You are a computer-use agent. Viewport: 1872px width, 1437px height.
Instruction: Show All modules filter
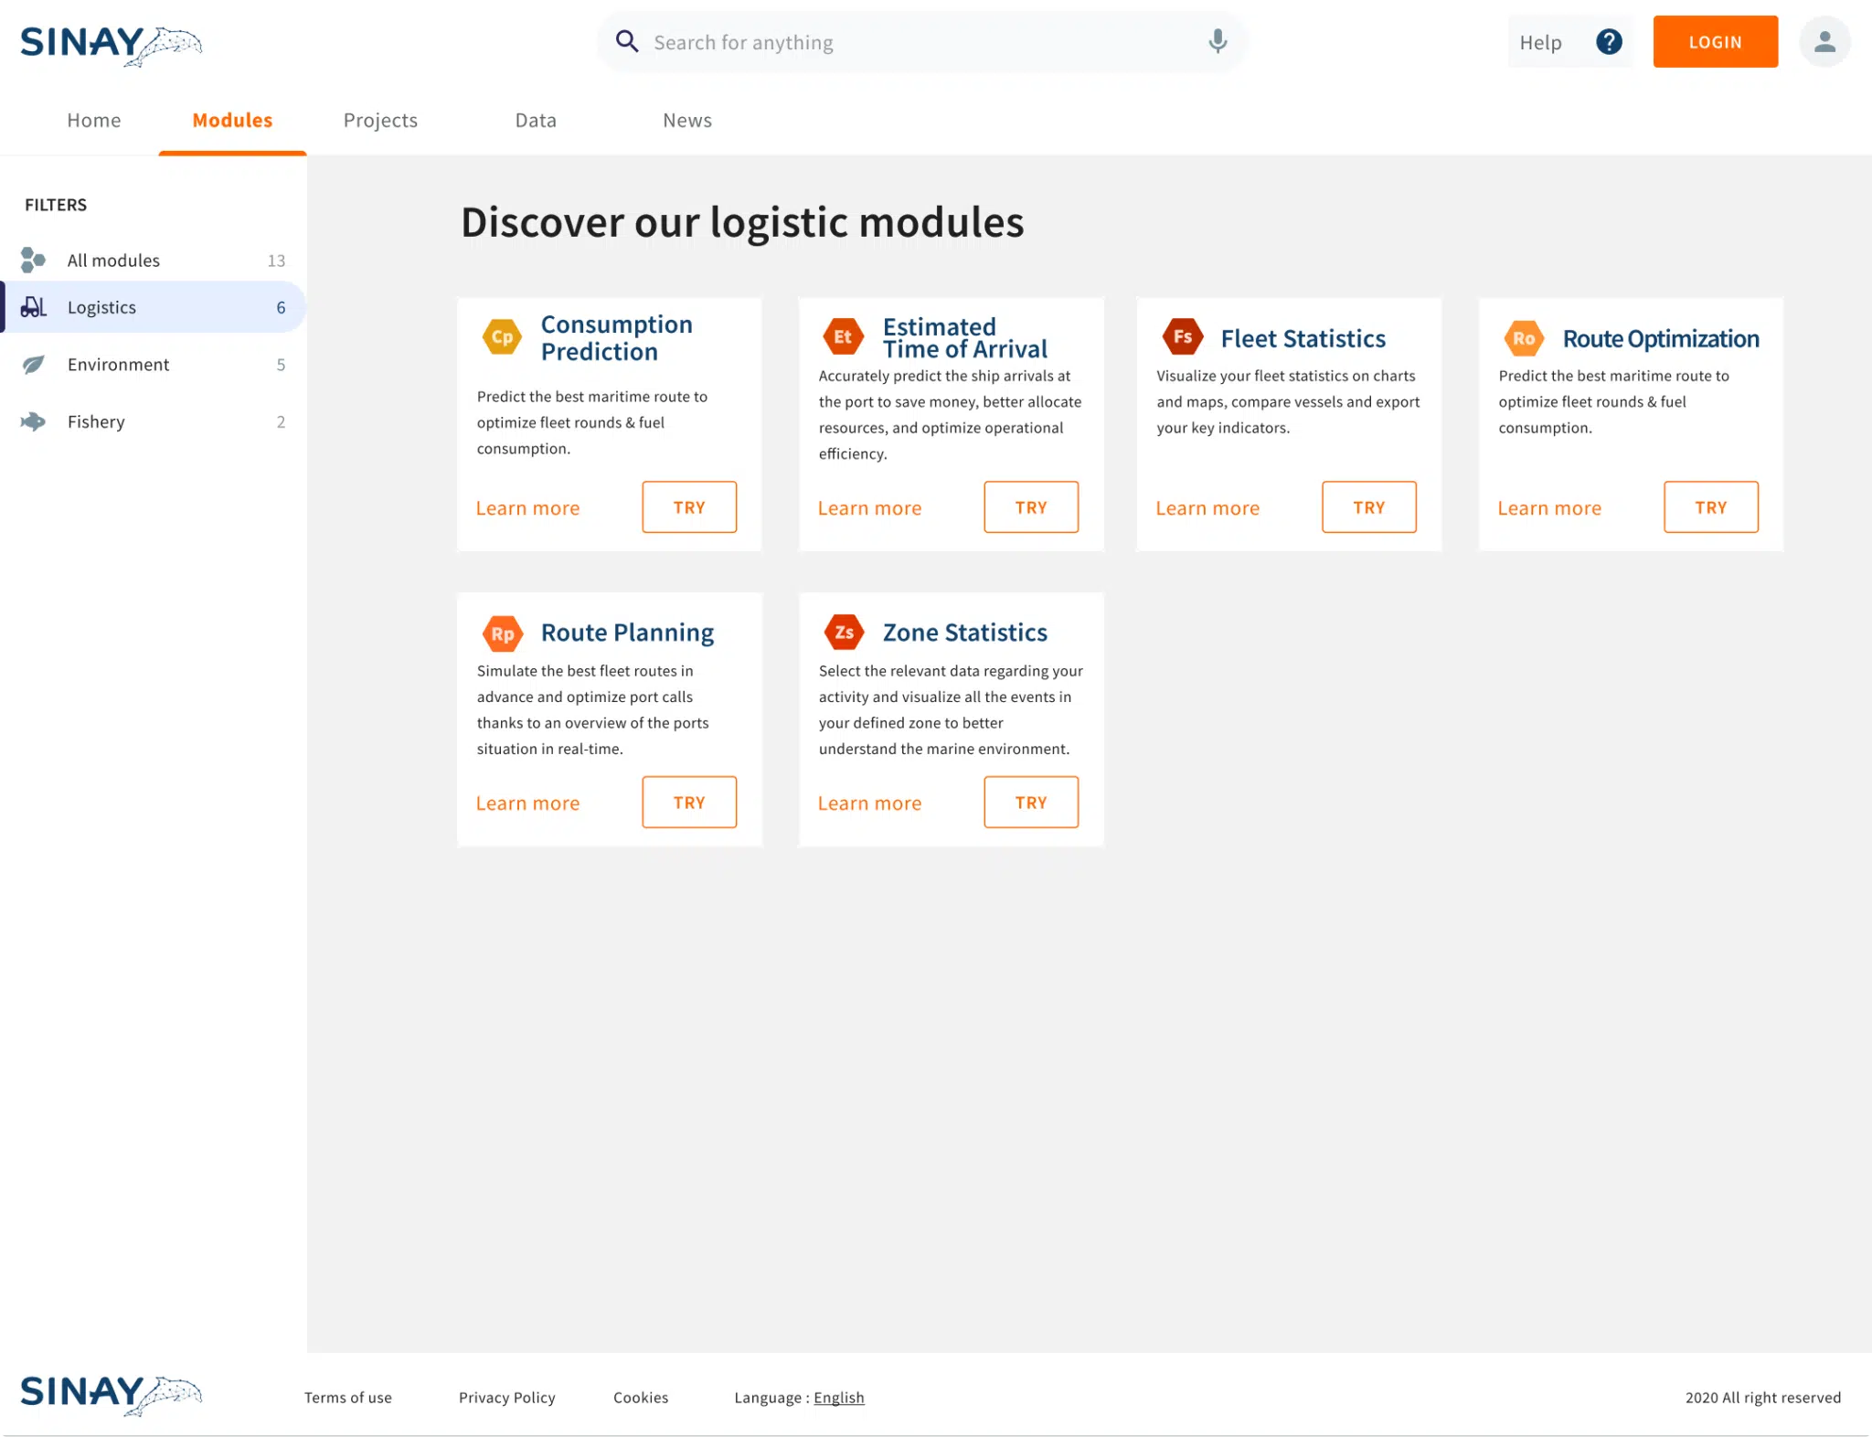pyautogui.click(x=113, y=261)
